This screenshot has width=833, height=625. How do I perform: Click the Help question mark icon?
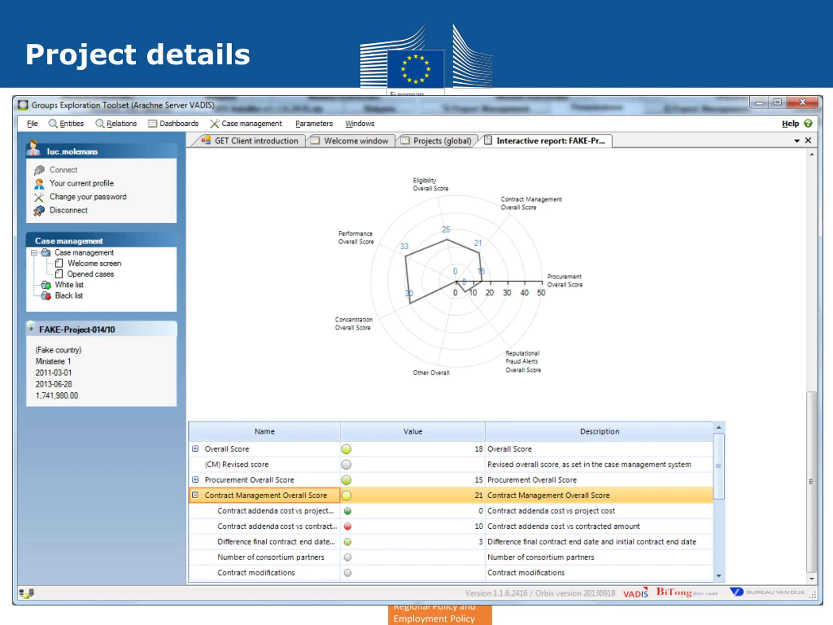808,123
